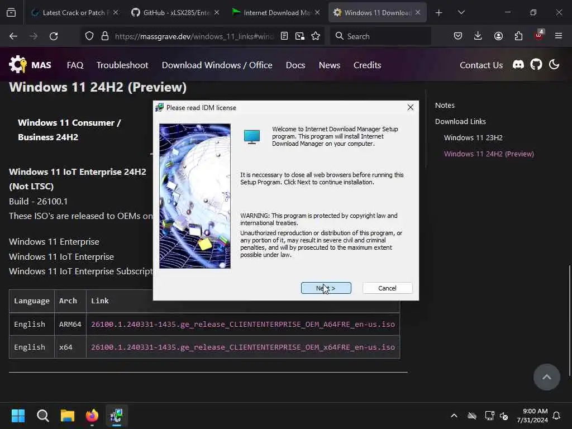The image size is (572, 429).
Task: Click the Firefox taskbar icon
Action: (92, 416)
